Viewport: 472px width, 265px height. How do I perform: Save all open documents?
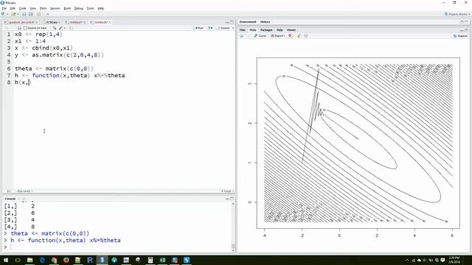(x=30, y=14)
